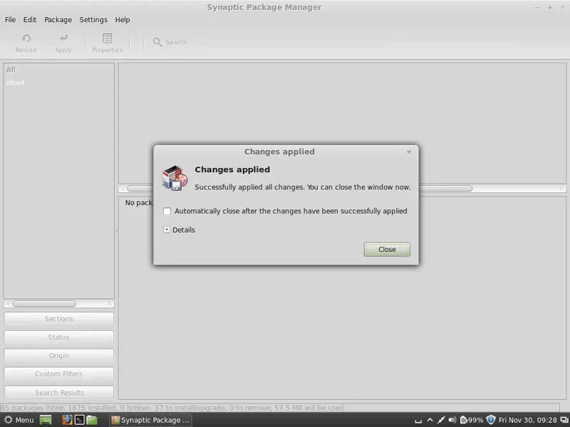Open the file manager from taskbar
The height and width of the screenshot is (427, 570).
[92, 420]
